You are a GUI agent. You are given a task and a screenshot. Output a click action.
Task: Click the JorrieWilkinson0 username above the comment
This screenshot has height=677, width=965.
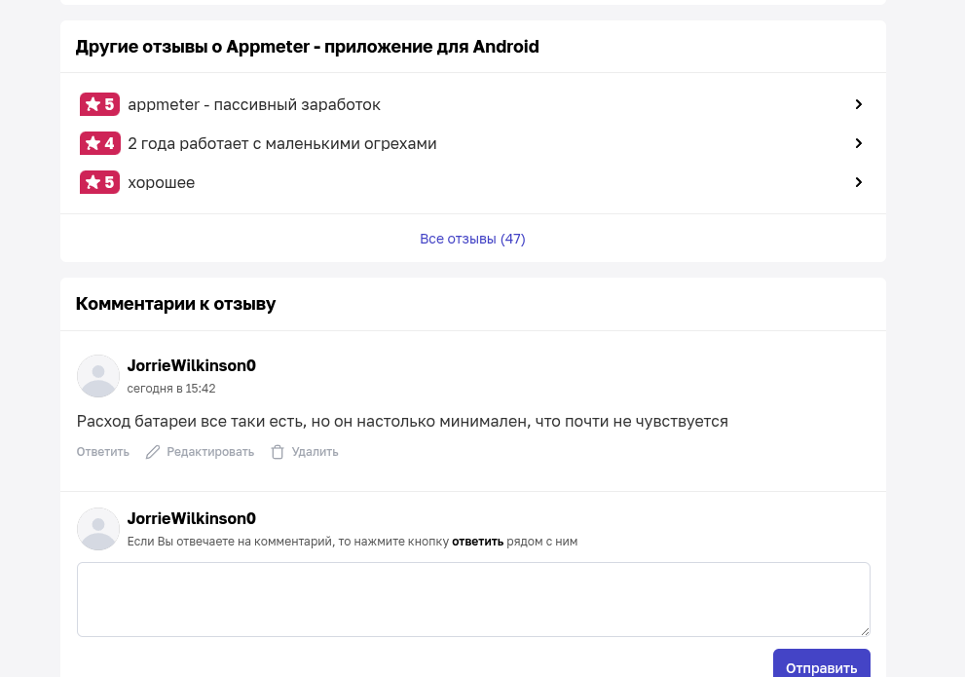click(192, 365)
